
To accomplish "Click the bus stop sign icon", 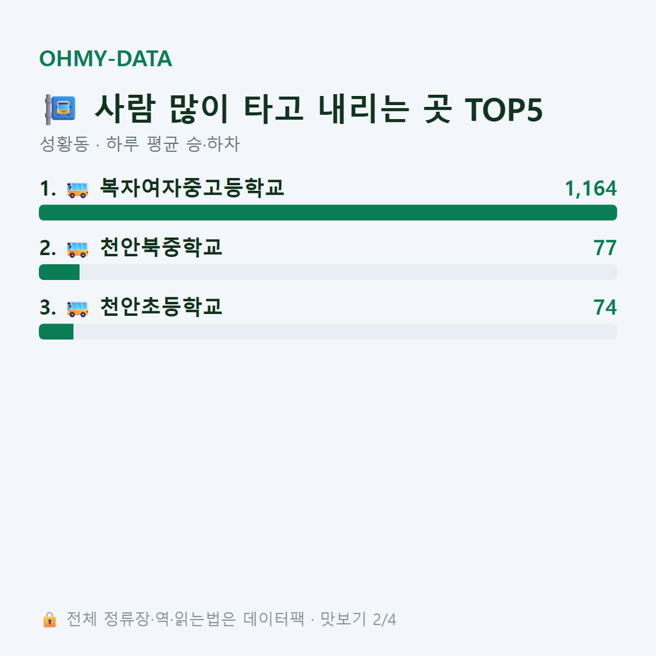I will (x=60, y=109).
